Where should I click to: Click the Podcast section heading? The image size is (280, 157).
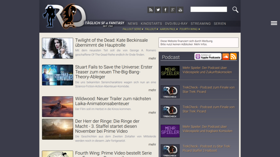(x=171, y=57)
